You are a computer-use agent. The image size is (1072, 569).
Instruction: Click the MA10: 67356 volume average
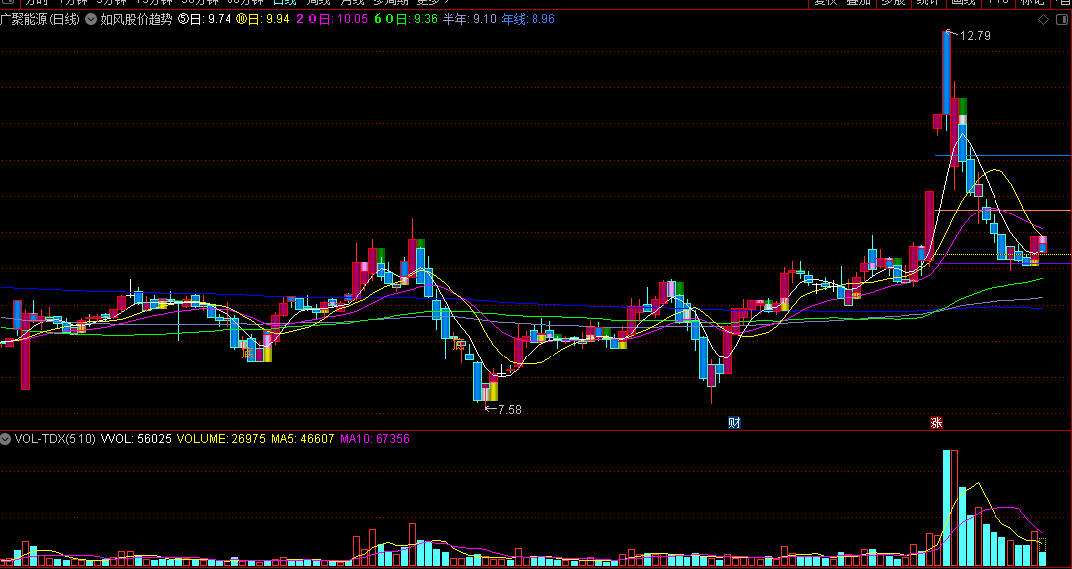click(375, 439)
